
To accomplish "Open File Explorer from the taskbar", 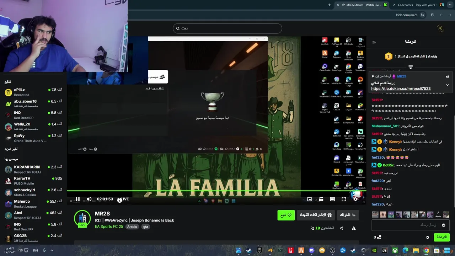I will [416, 250].
